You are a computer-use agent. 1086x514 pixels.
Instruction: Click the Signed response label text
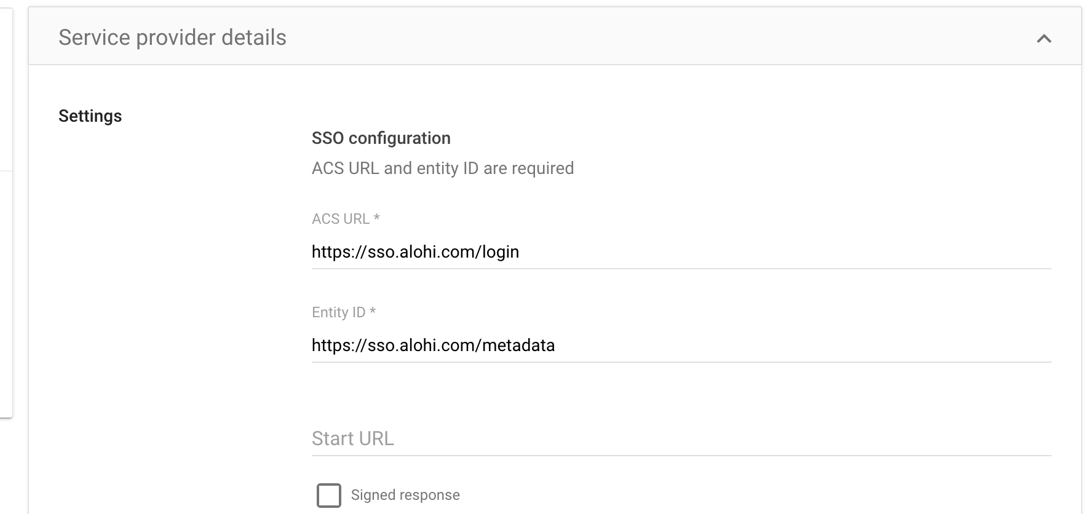coord(405,495)
